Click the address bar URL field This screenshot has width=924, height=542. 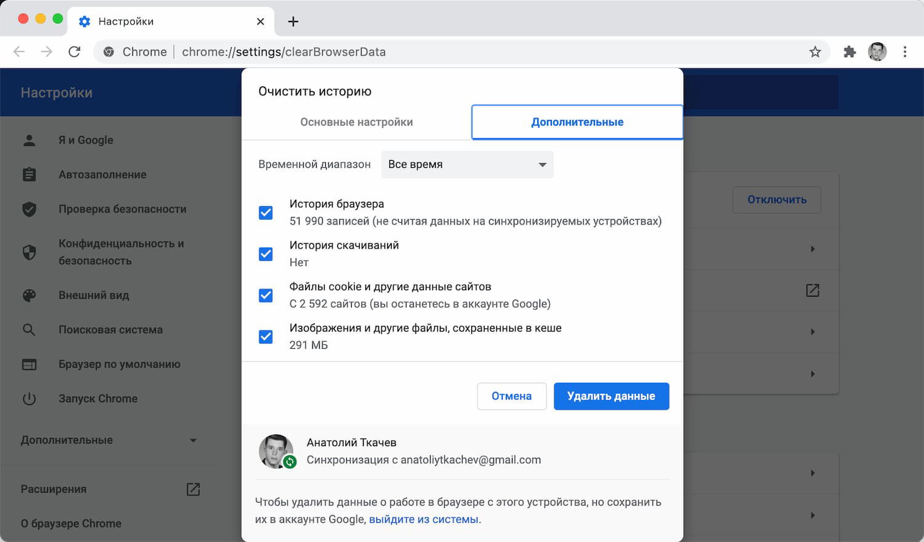(462, 52)
